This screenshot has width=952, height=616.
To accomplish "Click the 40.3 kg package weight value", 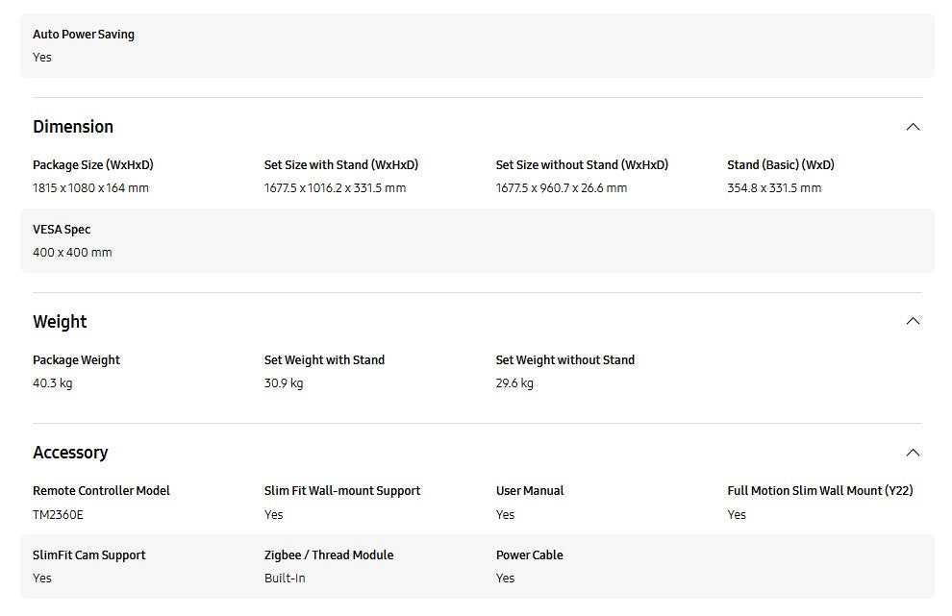I will point(53,383).
